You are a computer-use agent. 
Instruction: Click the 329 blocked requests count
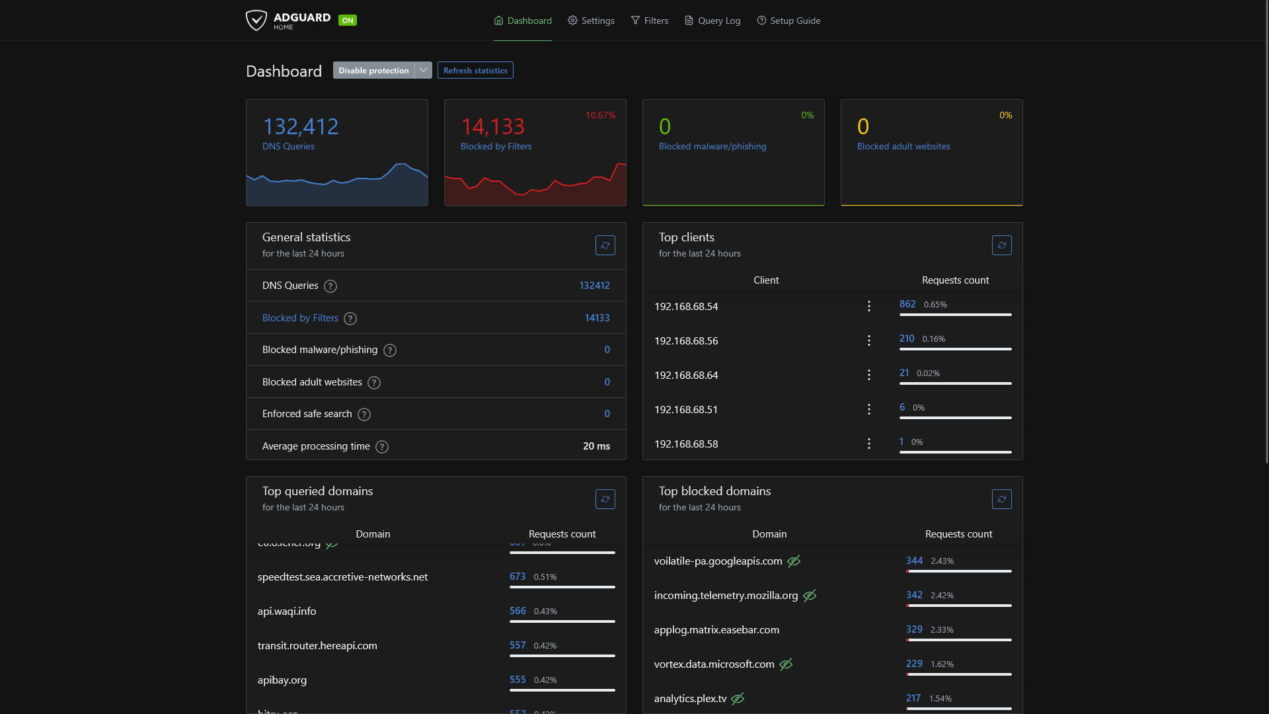pyautogui.click(x=914, y=629)
